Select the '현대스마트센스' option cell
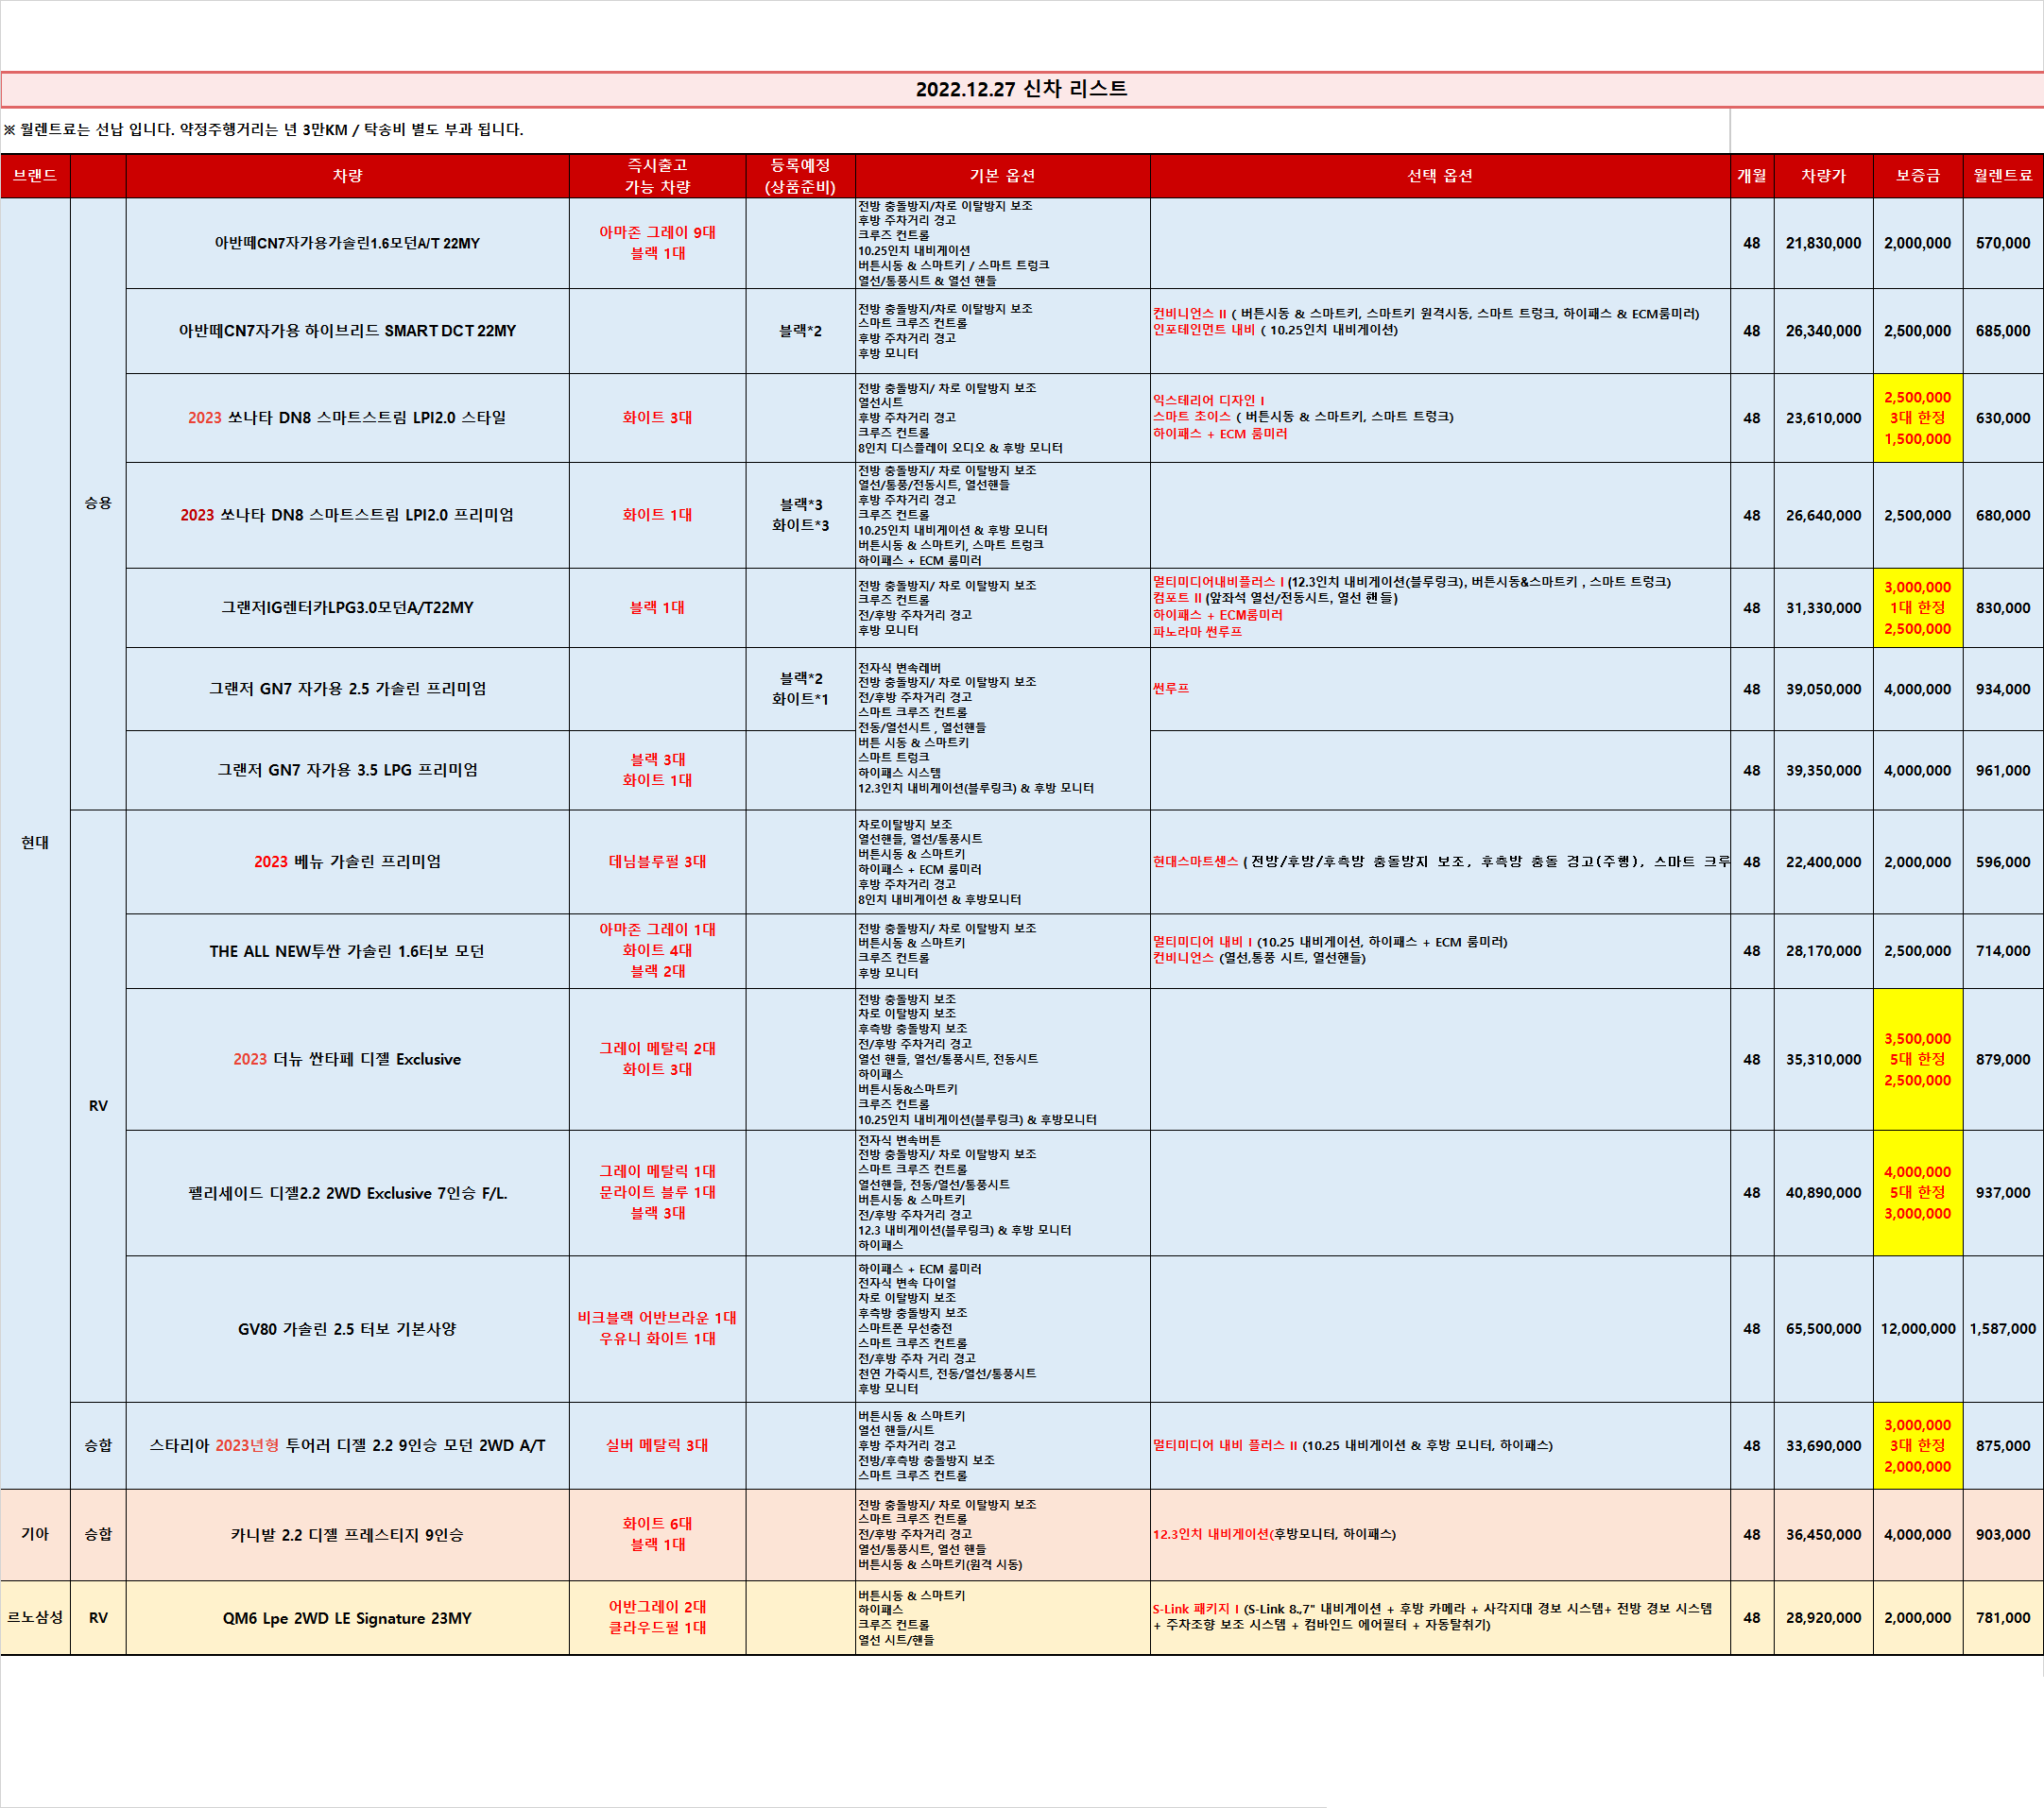 [x=1440, y=861]
